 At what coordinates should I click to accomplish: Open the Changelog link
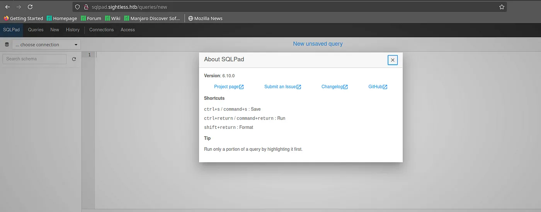coord(332,87)
